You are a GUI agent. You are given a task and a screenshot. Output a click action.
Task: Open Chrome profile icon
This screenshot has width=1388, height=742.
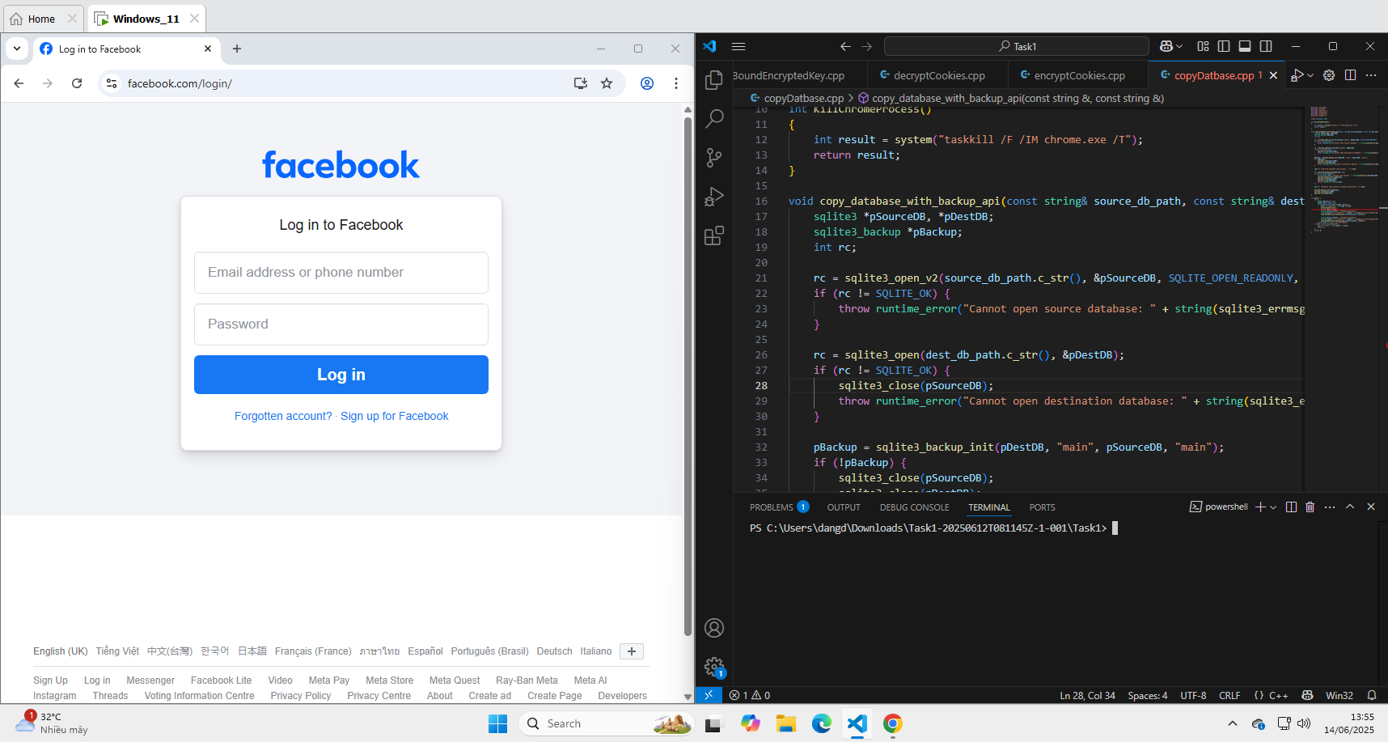tap(647, 83)
